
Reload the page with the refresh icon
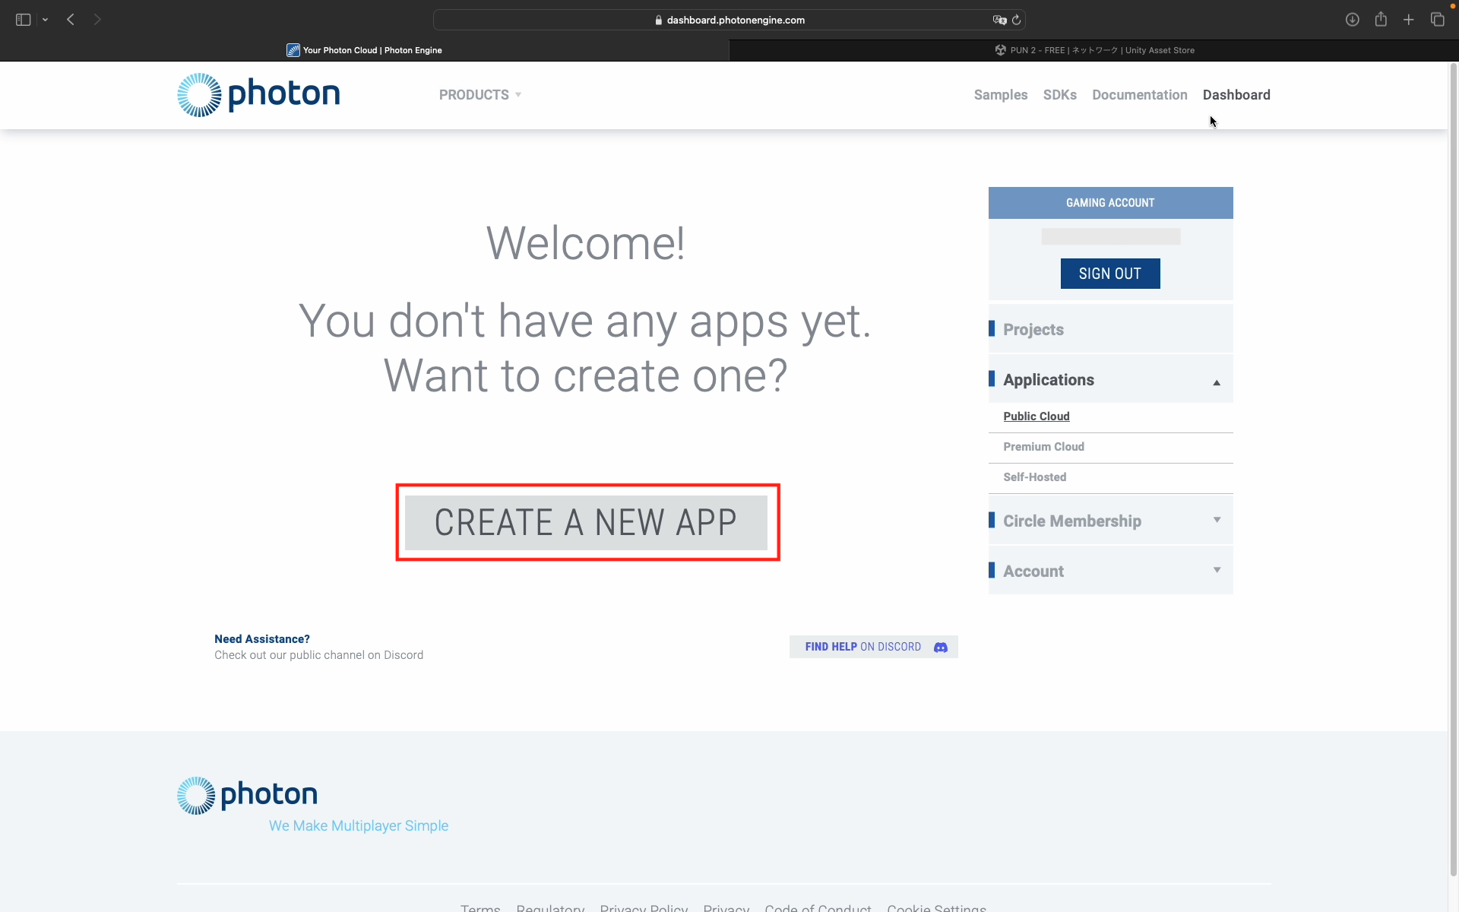[x=1017, y=20]
